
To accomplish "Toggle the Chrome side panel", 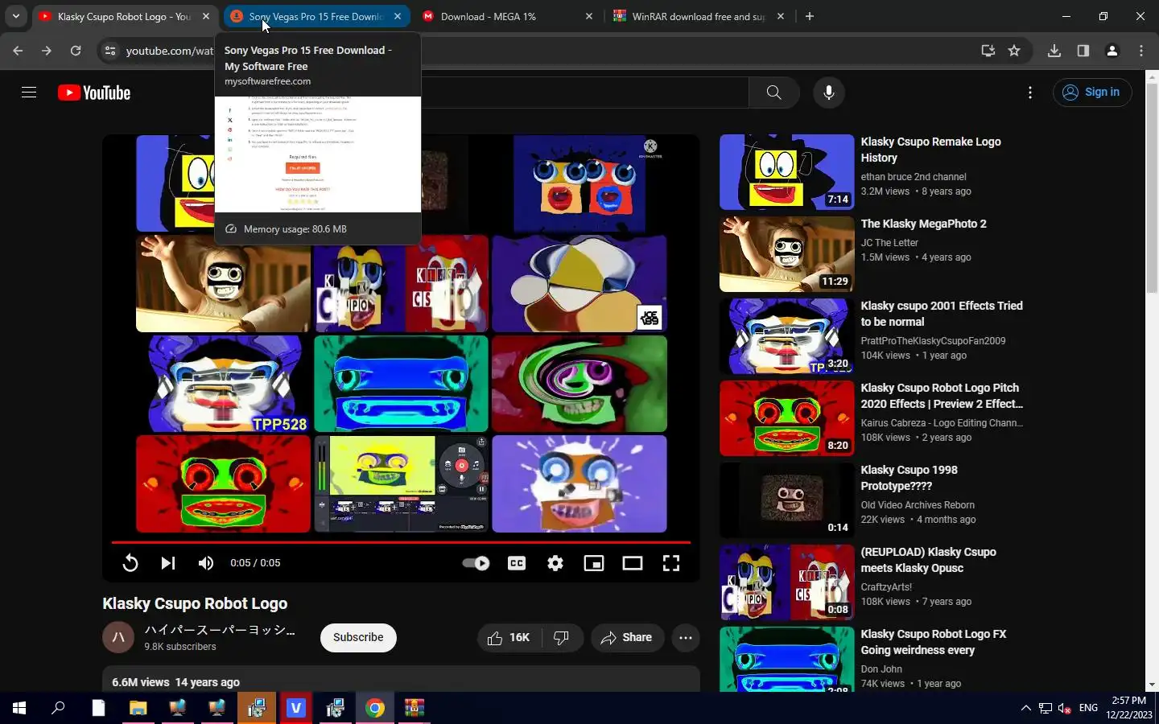I will click(x=1083, y=51).
